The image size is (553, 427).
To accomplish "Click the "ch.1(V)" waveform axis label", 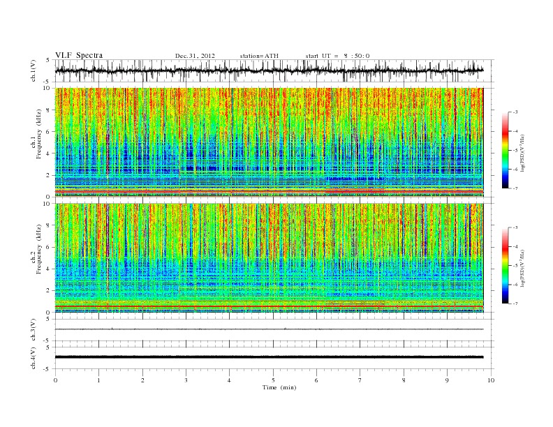I will (33, 70).
